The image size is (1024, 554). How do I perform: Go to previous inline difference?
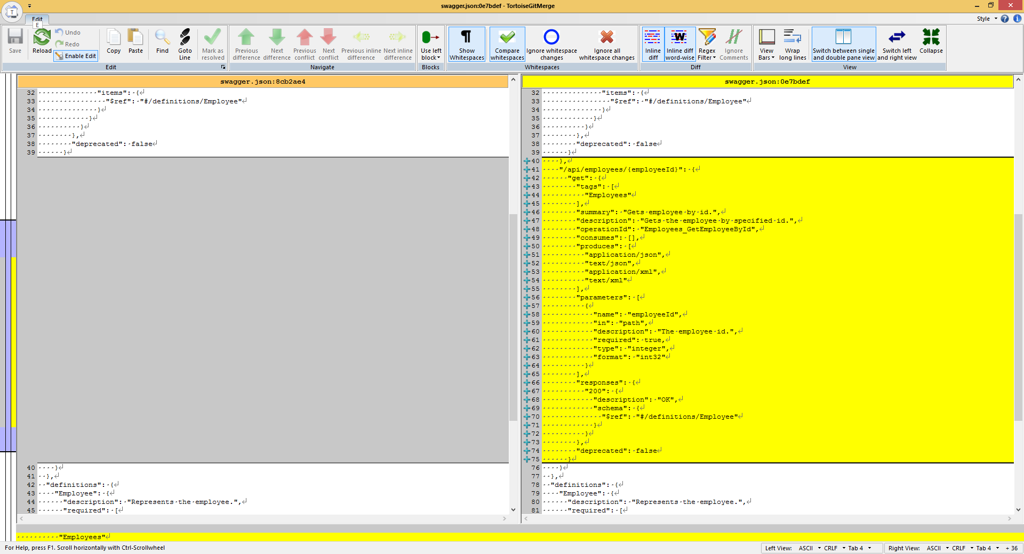point(361,44)
